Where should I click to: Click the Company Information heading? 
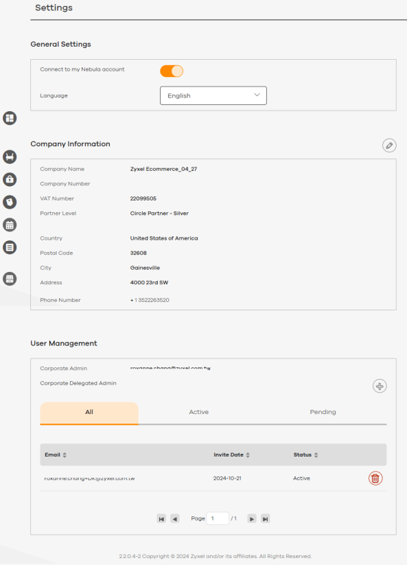70,144
